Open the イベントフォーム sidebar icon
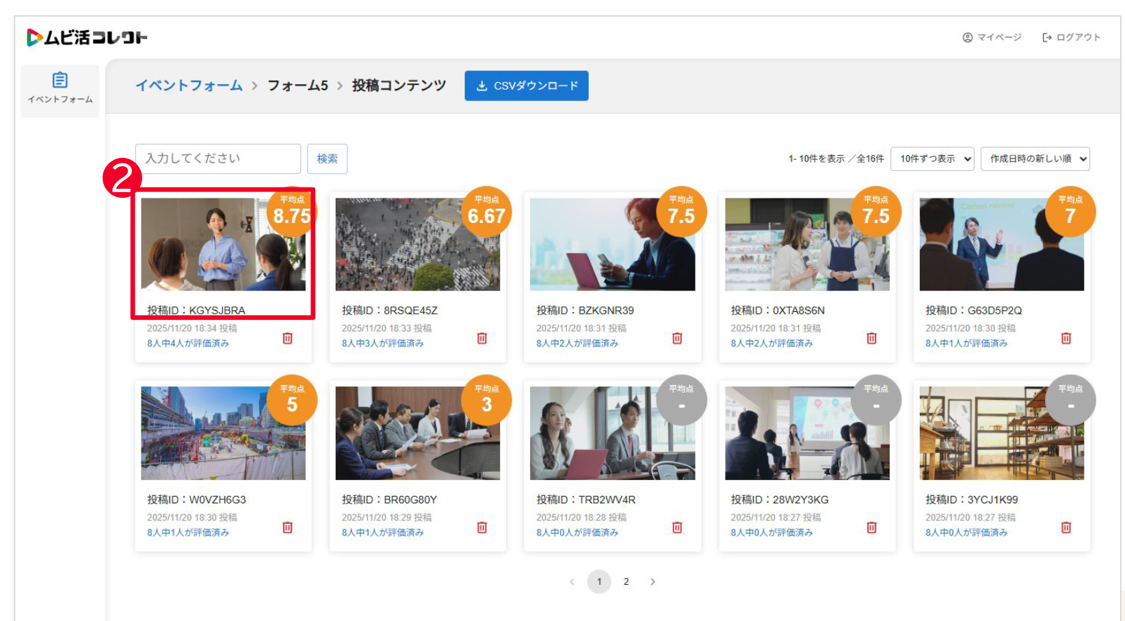This screenshot has width=1125, height=621. click(60, 89)
